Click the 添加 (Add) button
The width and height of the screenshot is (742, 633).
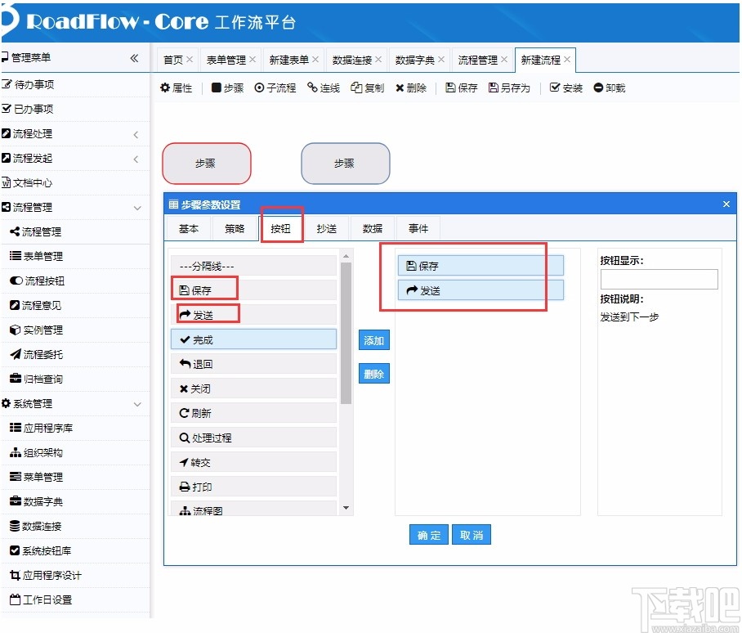[373, 339]
